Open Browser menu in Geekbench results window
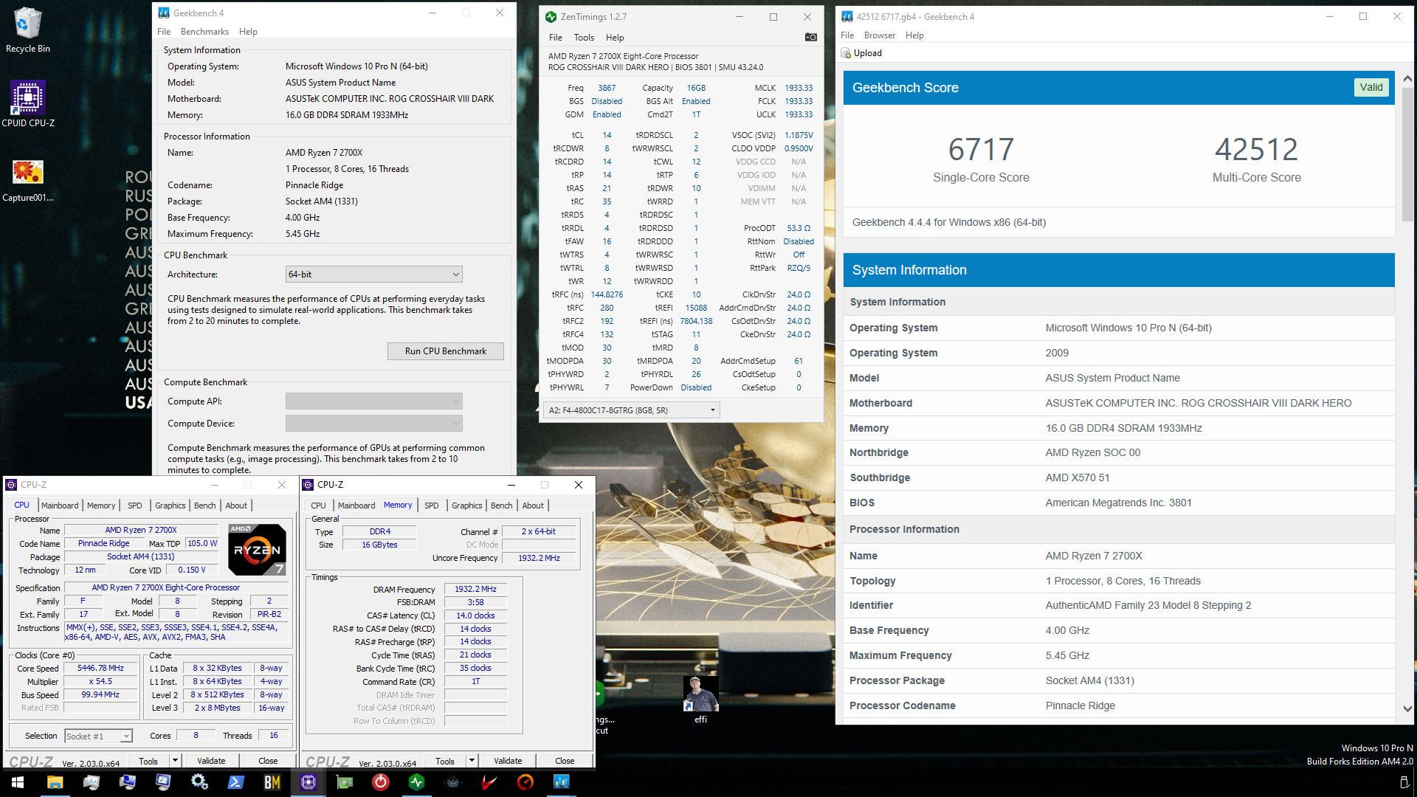Image resolution: width=1417 pixels, height=797 pixels. [880, 35]
